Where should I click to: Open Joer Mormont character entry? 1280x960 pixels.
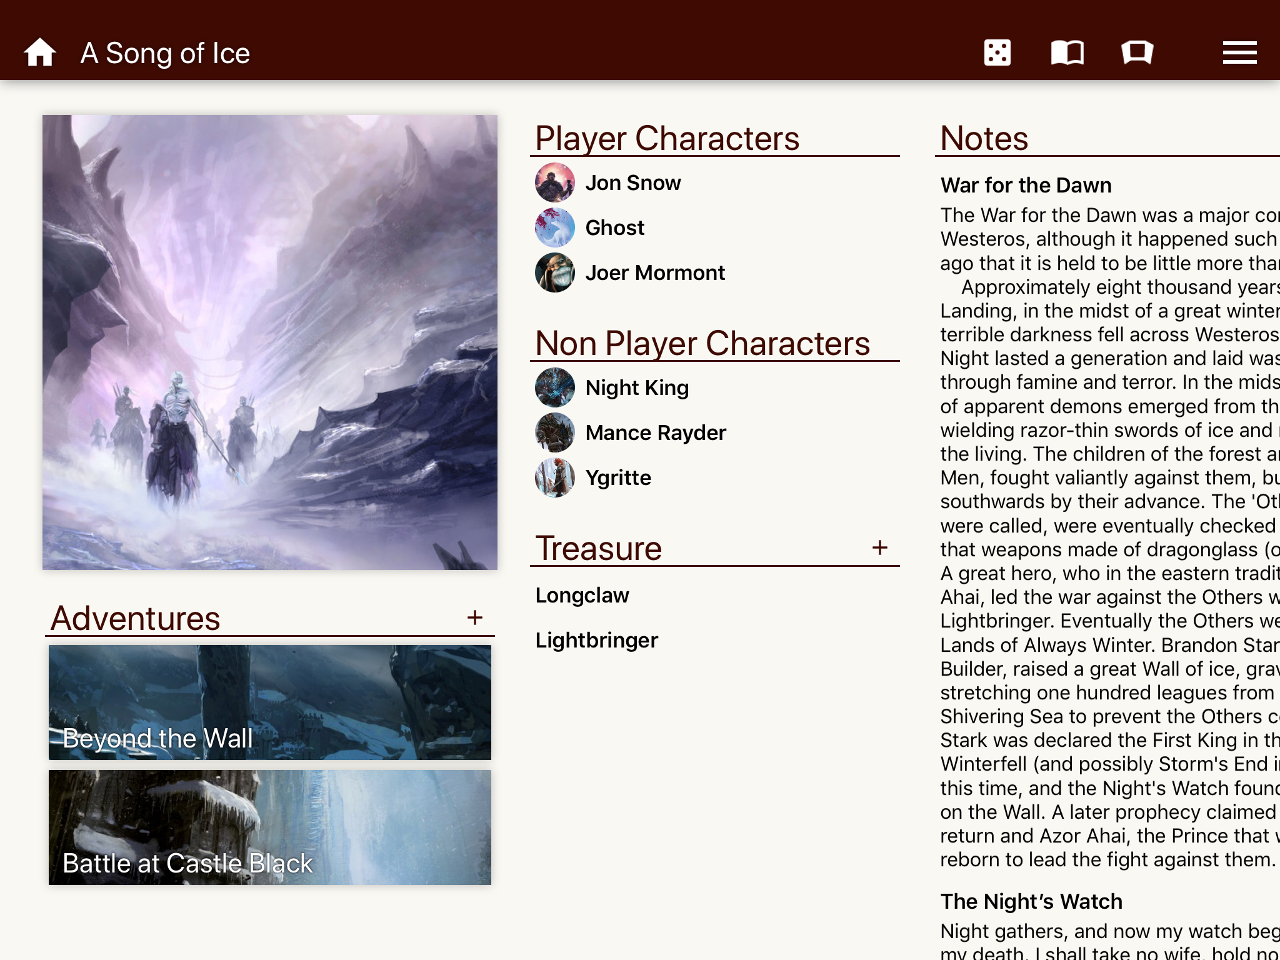click(654, 272)
